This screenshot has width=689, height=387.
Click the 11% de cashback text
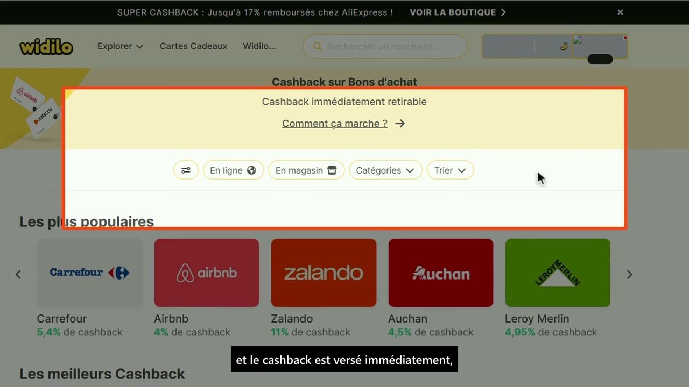311,332
